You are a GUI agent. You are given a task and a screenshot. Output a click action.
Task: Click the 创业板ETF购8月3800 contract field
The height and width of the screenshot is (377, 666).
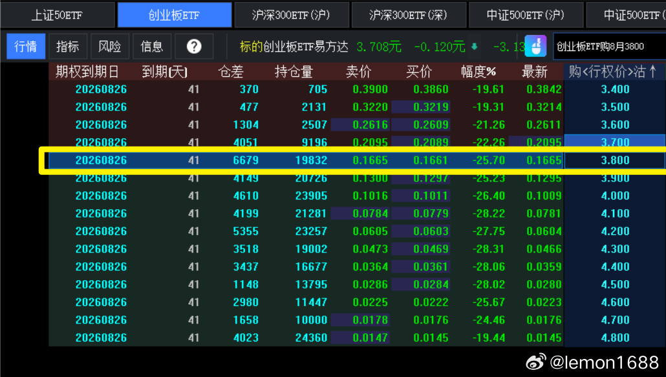610,46
